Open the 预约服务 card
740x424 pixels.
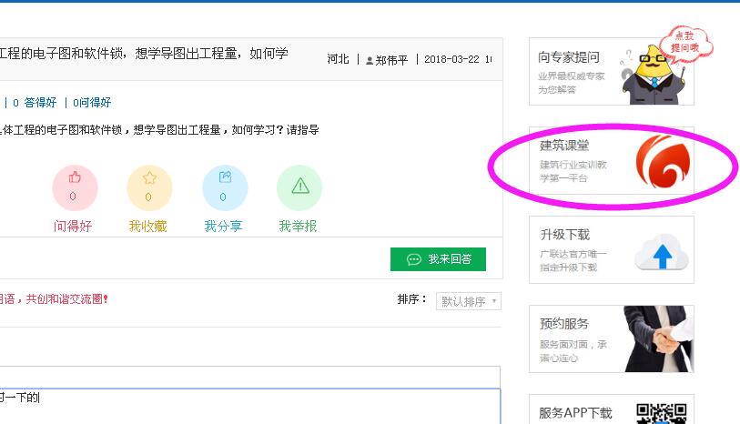pyautogui.click(x=612, y=338)
